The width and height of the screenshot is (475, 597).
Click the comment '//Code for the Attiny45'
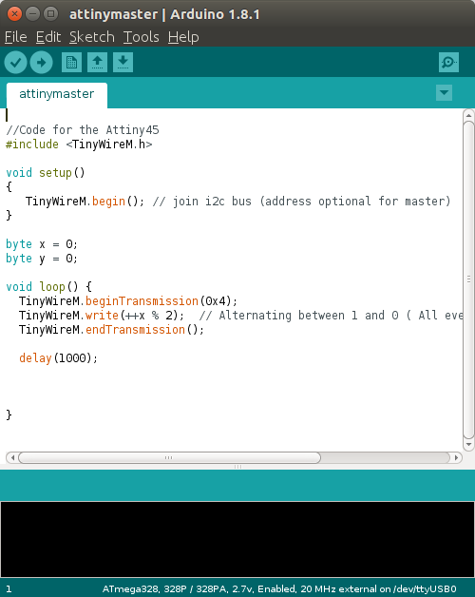coord(83,130)
